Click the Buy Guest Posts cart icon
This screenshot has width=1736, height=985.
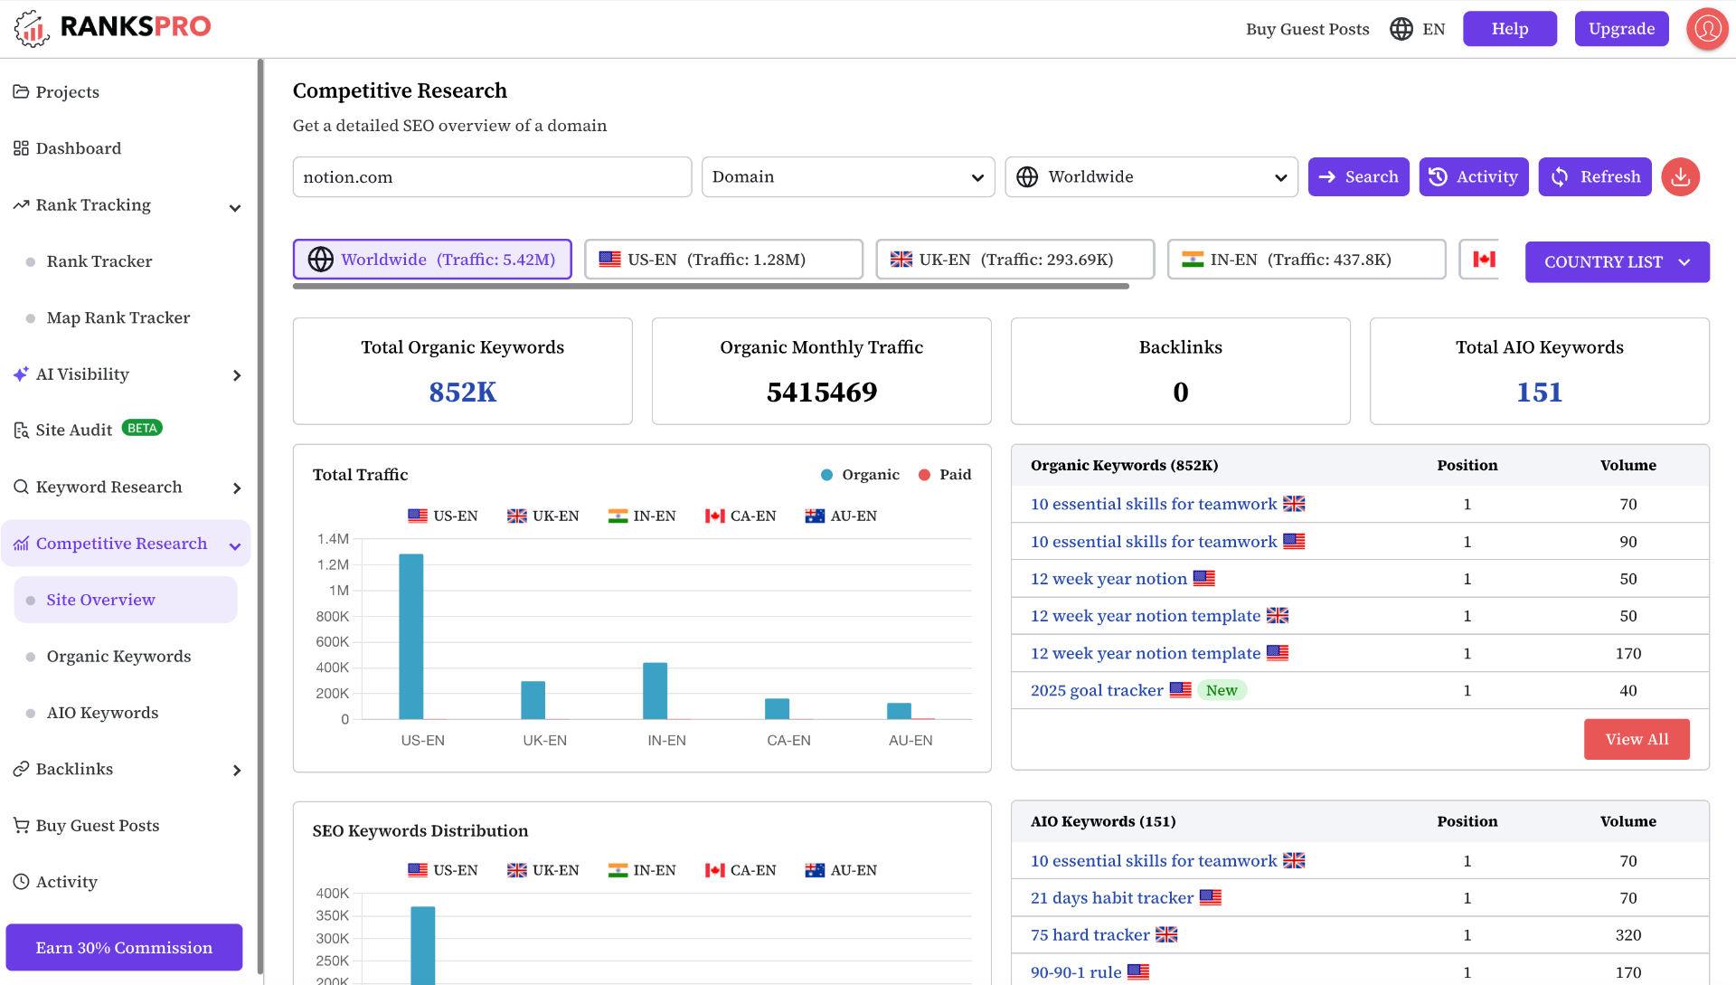(21, 826)
